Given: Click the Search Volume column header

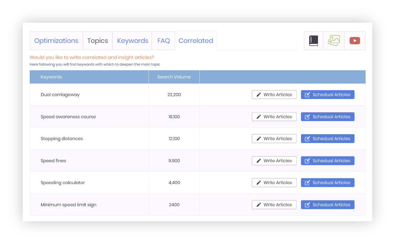Looking at the screenshot, I should point(174,77).
